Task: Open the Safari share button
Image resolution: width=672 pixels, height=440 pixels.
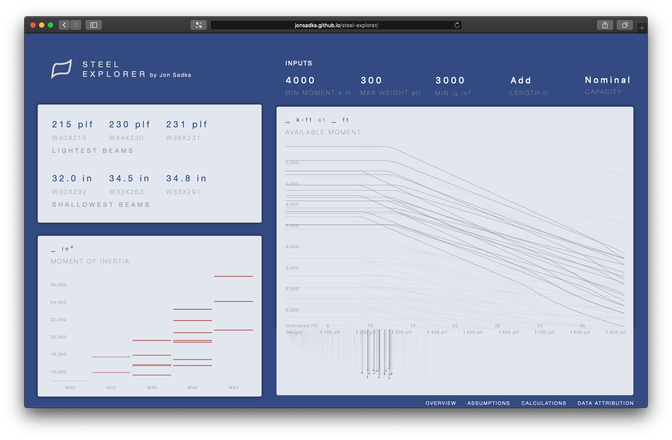Action: point(605,25)
